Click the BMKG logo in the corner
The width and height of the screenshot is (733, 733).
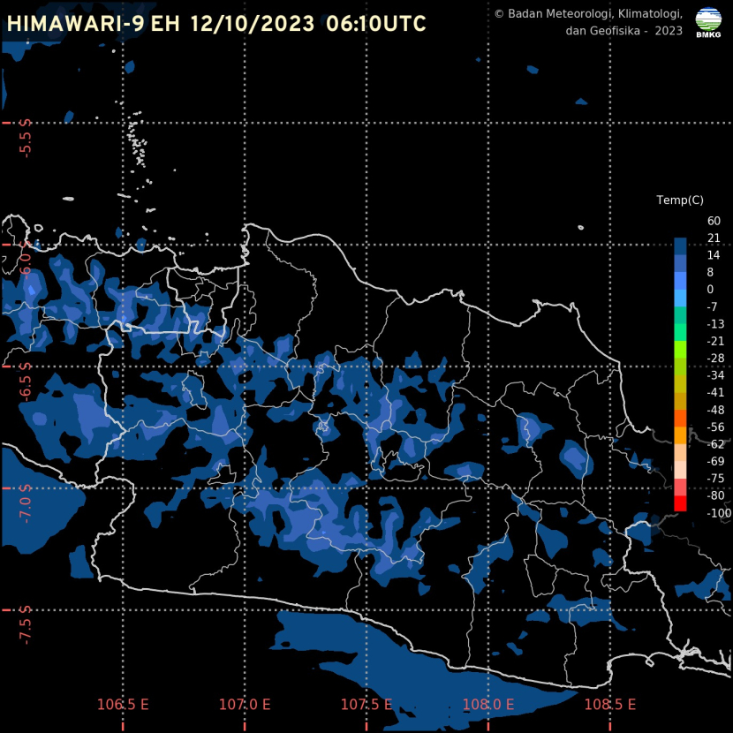click(707, 22)
